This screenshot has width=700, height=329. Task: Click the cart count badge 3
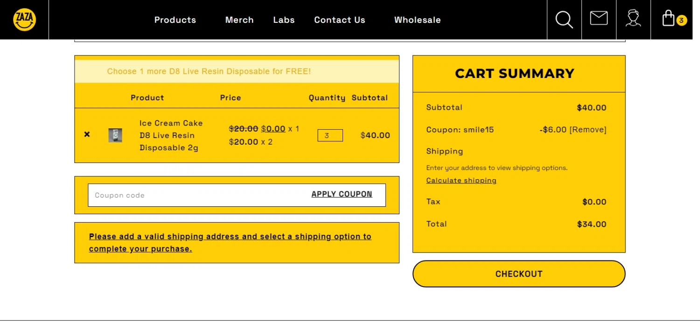click(x=681, y=21)
